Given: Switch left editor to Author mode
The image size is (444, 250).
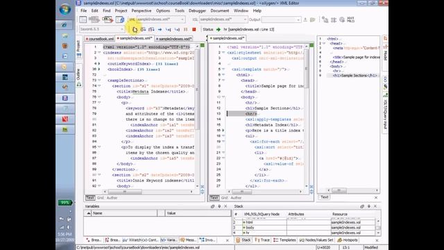Looking at the screenshot, I should pos(112,198).
